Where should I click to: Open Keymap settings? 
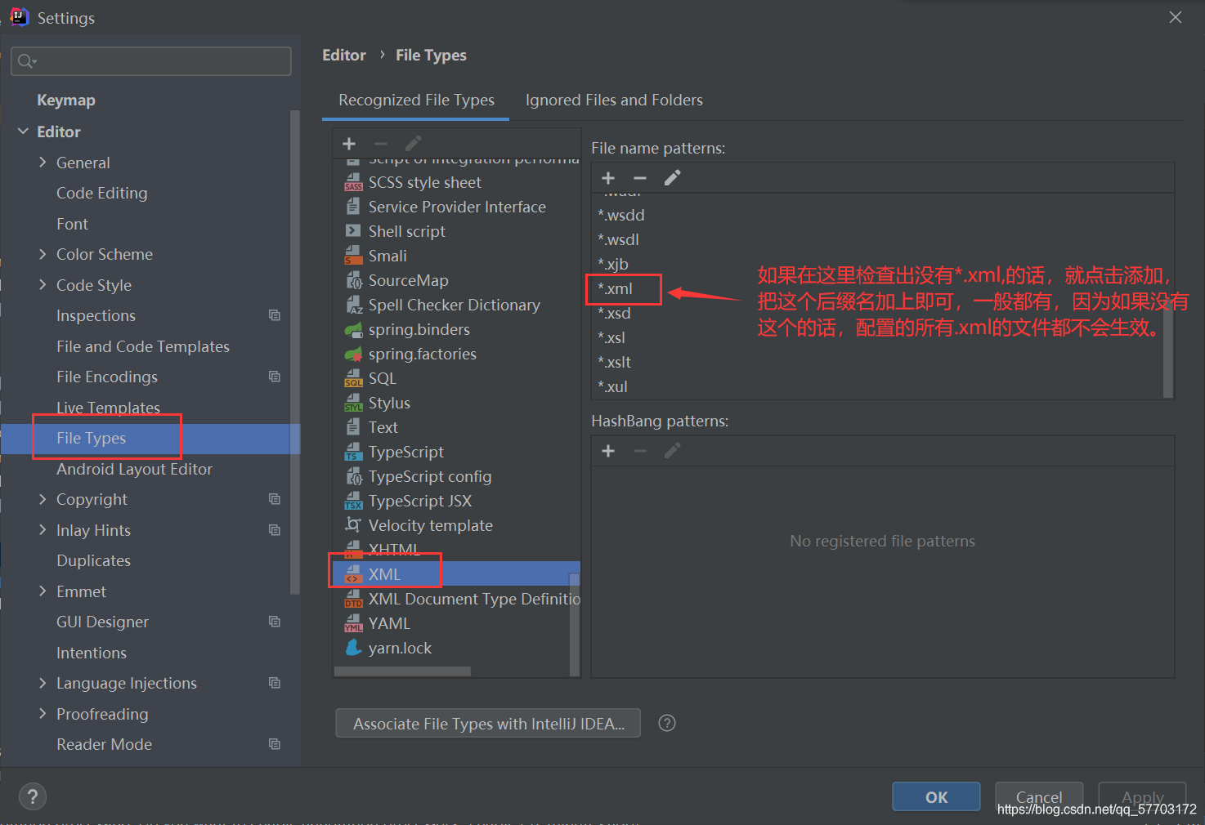click(66, 100)
